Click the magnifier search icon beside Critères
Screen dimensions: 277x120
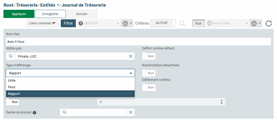(x=182, y=23)
